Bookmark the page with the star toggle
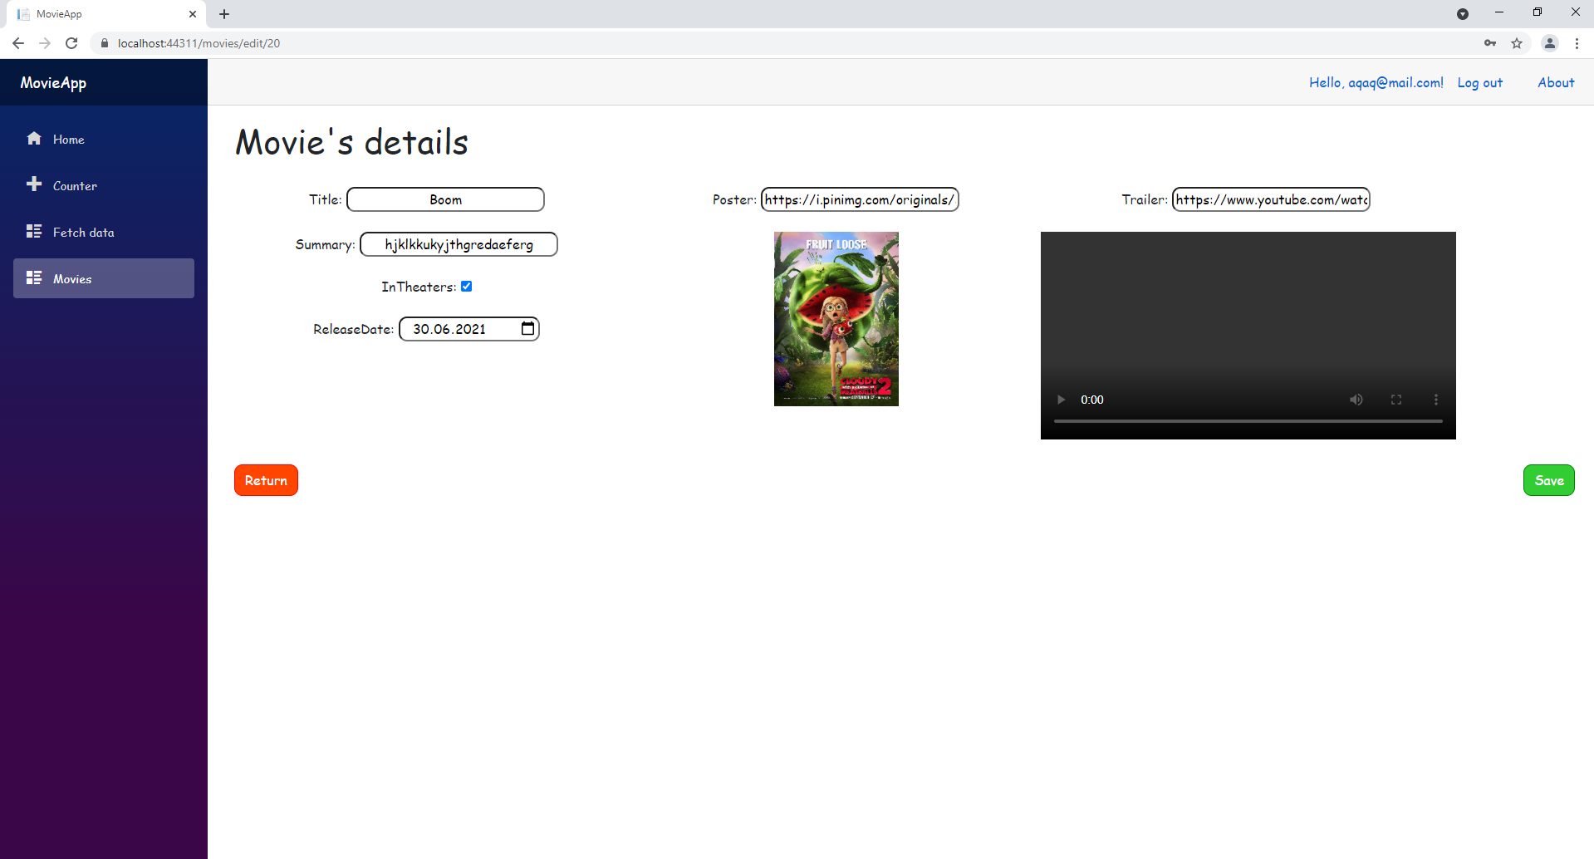The width and height of the screenshot is (1594, 859). point(1517,43)
